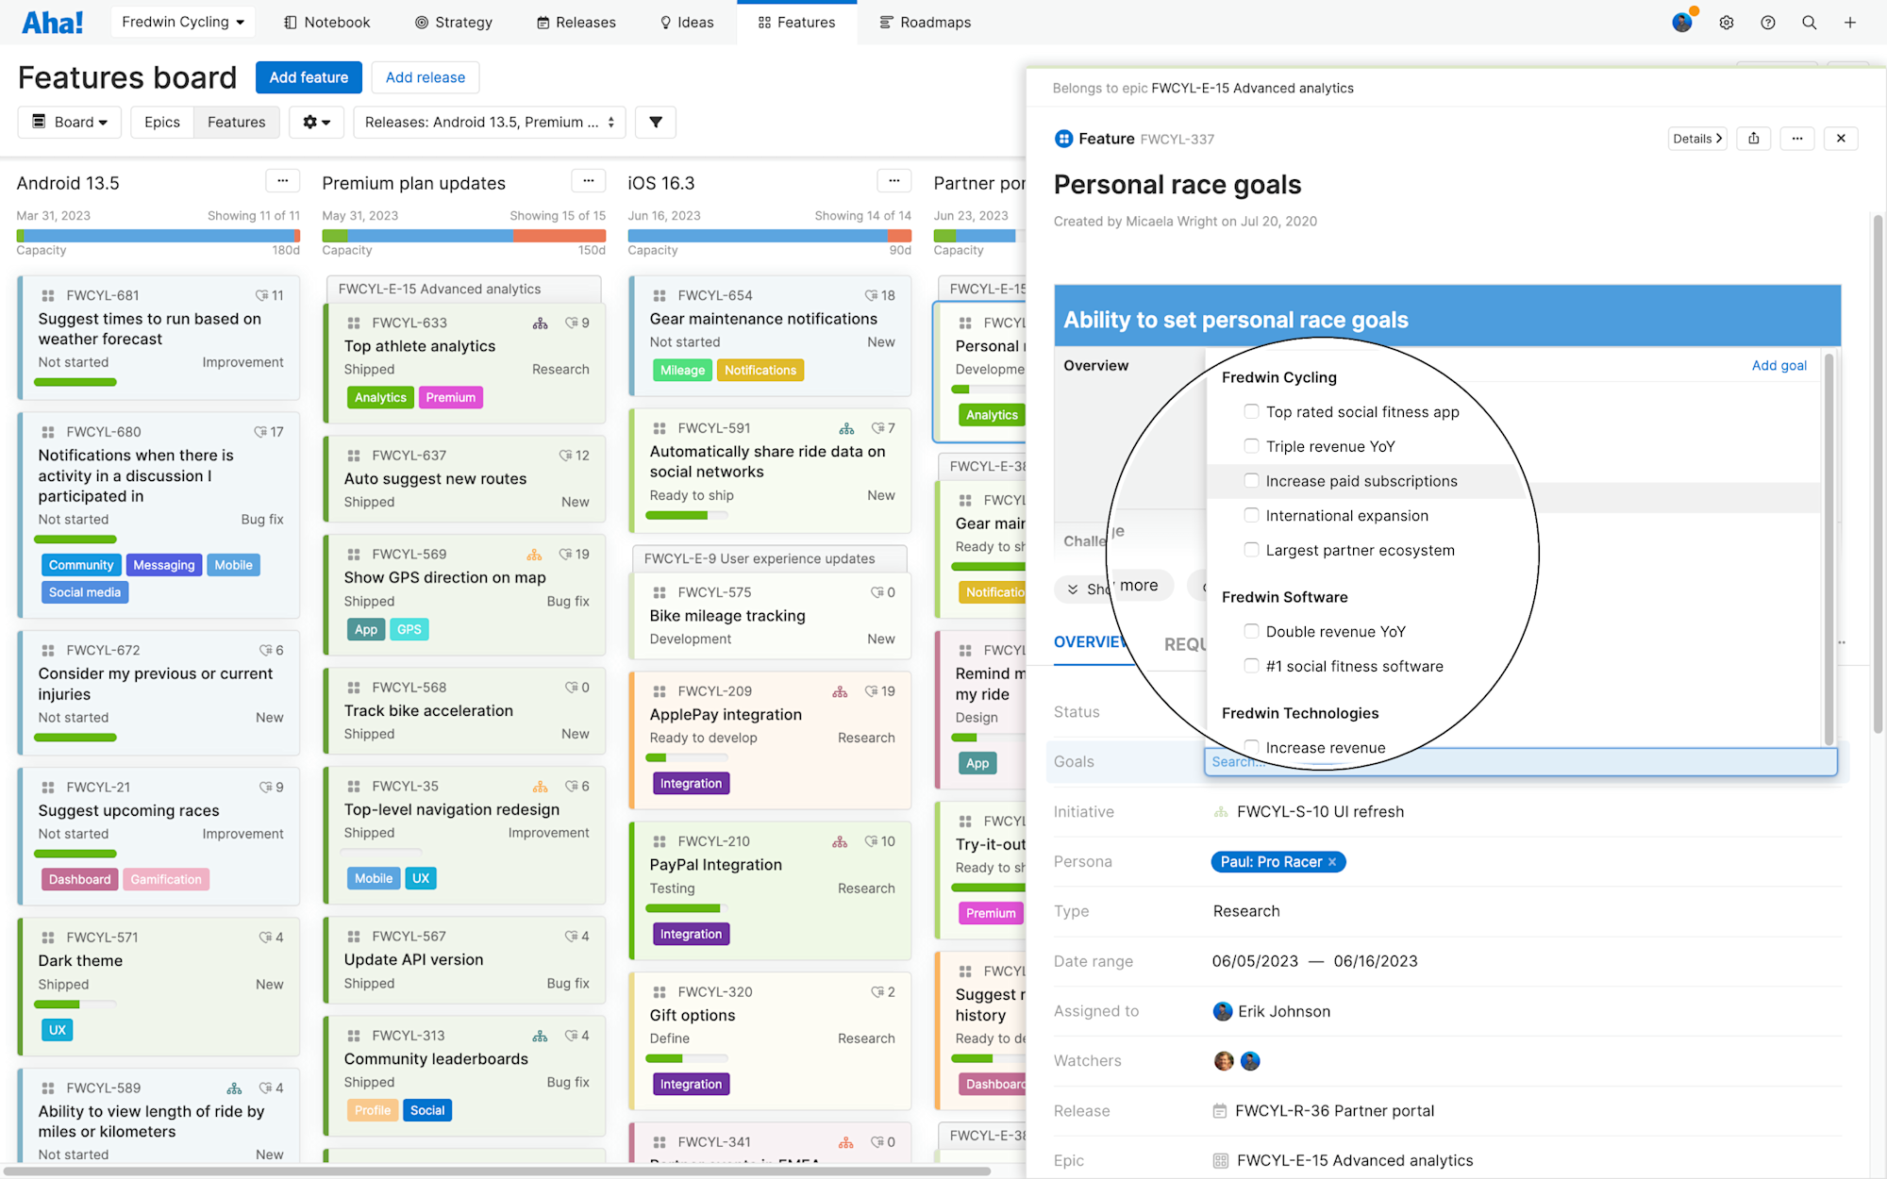The image size is (1887, 1179).
Task: Open the Releases filter selector
Action: 489,122
